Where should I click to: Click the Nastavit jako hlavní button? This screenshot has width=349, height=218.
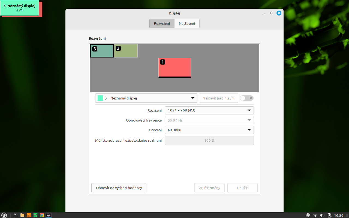tap(218, 98)
